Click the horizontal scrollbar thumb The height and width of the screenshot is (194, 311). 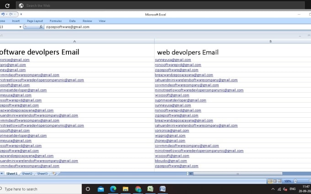click(238, 173)
